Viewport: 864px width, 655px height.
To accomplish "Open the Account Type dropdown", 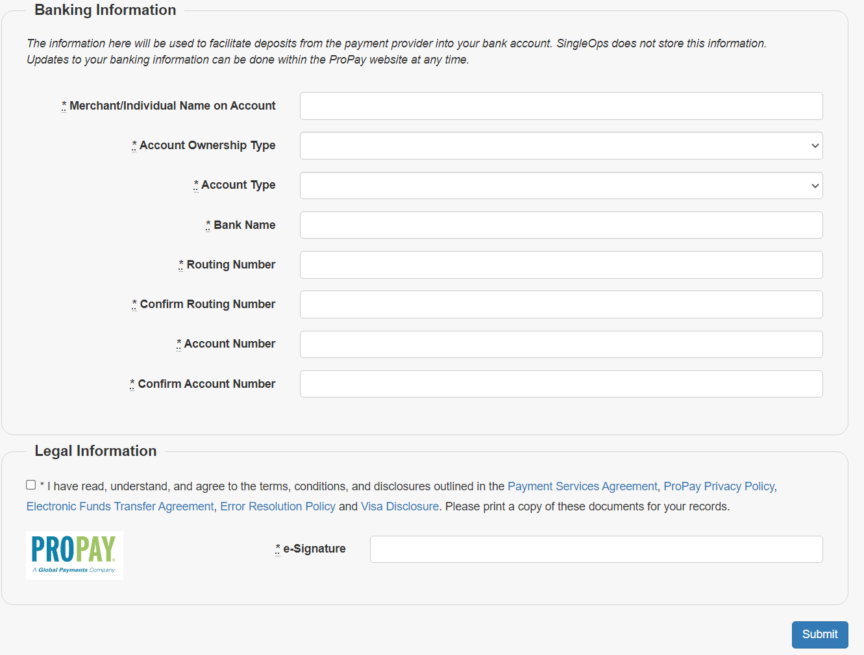I will (x=561, y=185).
